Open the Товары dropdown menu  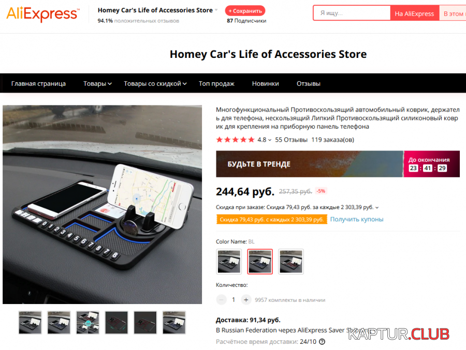pos(97,84)
